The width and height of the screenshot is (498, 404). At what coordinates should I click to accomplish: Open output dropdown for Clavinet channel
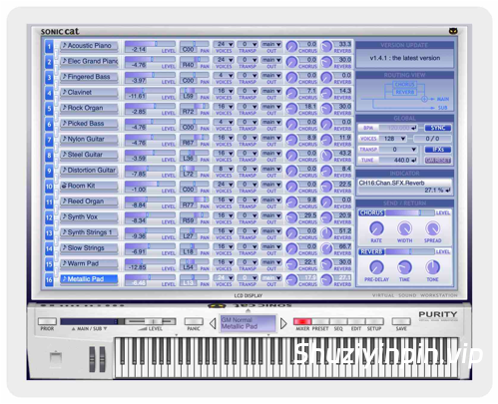coord(271,91)
